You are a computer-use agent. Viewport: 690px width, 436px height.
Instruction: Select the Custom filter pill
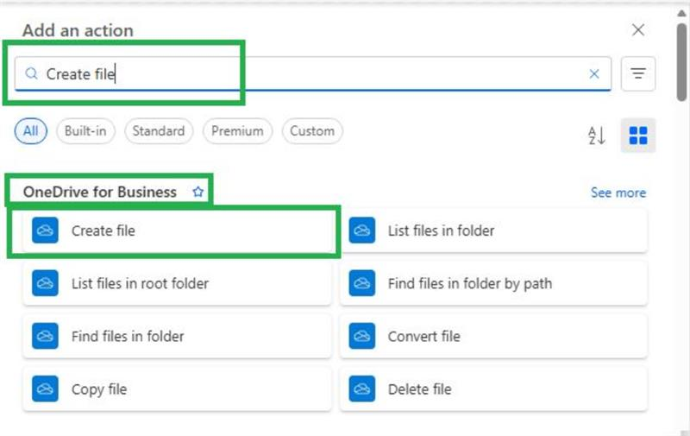click(312, 131)
